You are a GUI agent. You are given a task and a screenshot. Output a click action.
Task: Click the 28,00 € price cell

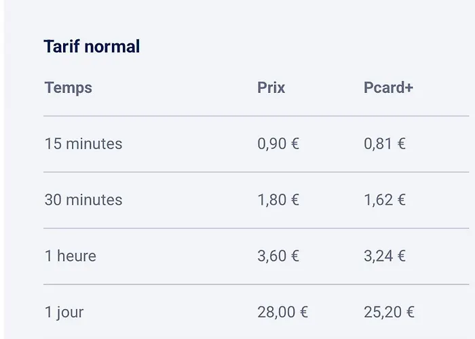[x=282, y=313]
